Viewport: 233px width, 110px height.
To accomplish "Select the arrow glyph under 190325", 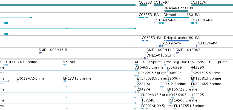I will tap(192, 98).
